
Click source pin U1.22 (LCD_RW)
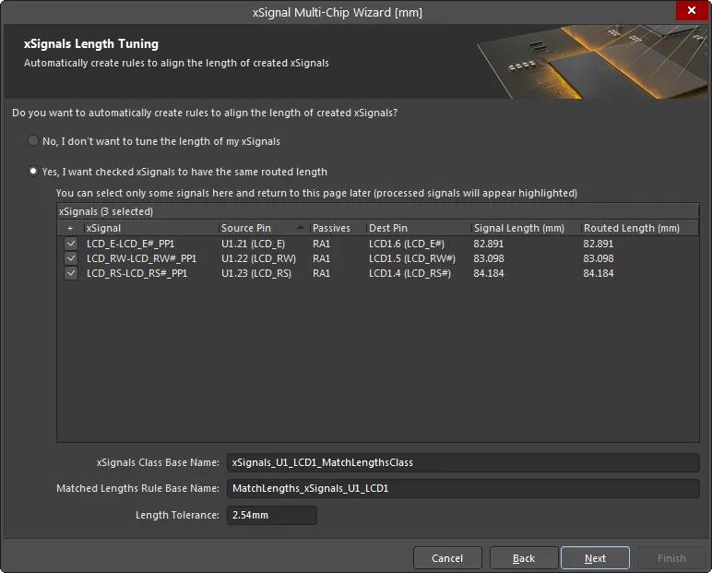[x=258, y=258]
